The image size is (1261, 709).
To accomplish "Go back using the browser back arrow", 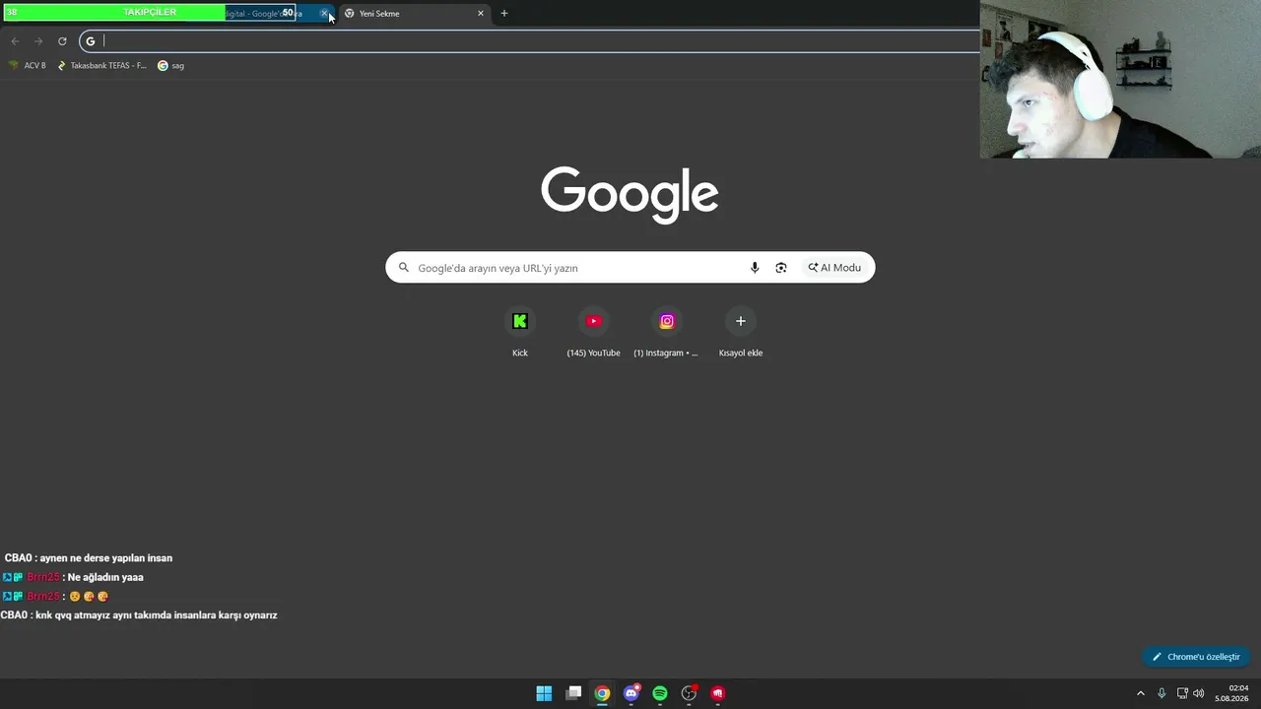I will click(15, 41).
